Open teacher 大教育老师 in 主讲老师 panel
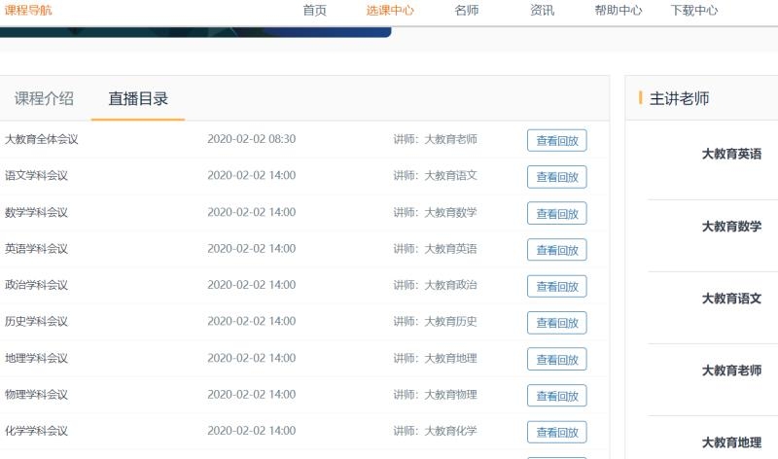Image resolution: width=778 pixels, height=459 pixels. pos(731,371)
